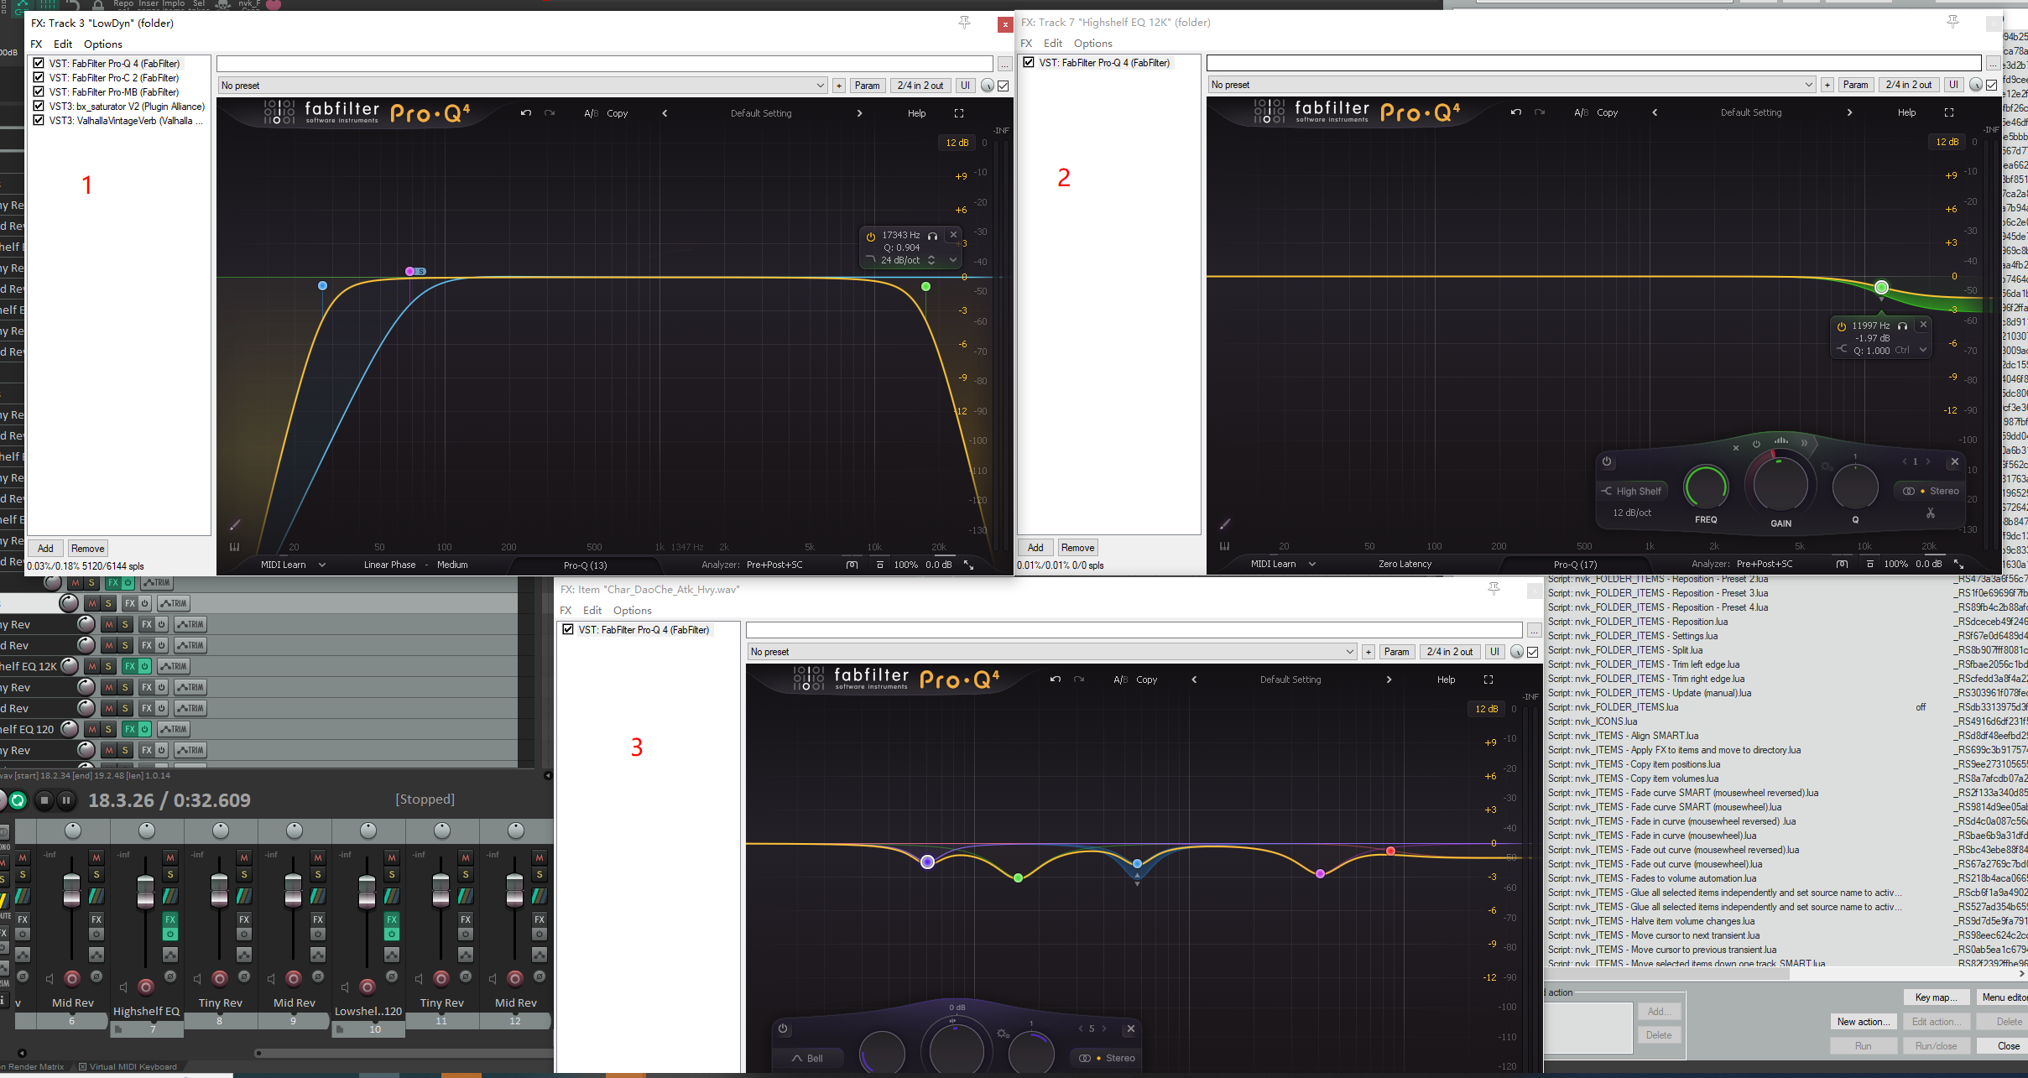Open Options menu in item FX window
The image size is (2028, 1078).
(633, 611)
